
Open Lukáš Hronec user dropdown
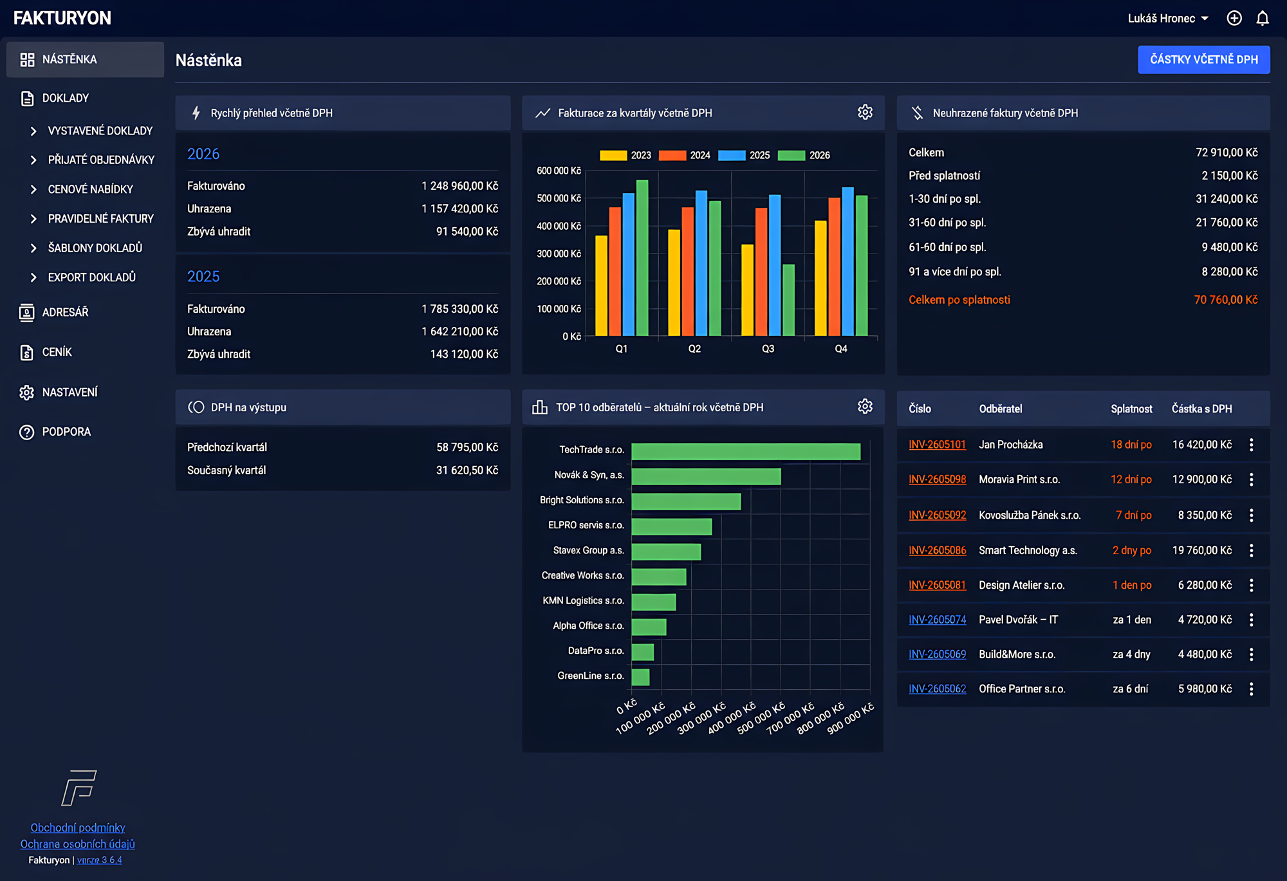click(x=1168, y=18)
